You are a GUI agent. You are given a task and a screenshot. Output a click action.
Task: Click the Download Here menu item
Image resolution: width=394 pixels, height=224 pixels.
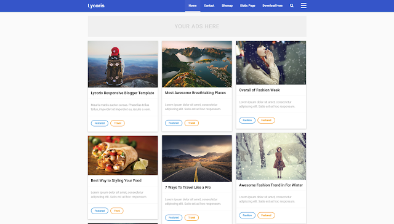272,6
